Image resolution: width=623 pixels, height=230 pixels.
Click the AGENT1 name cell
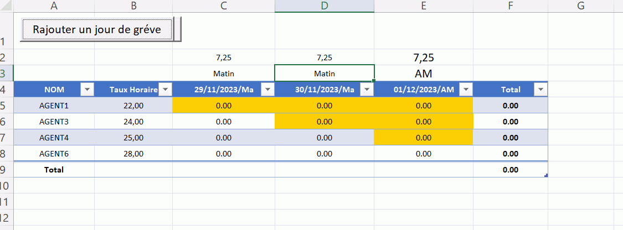click(x=54, y=106)
